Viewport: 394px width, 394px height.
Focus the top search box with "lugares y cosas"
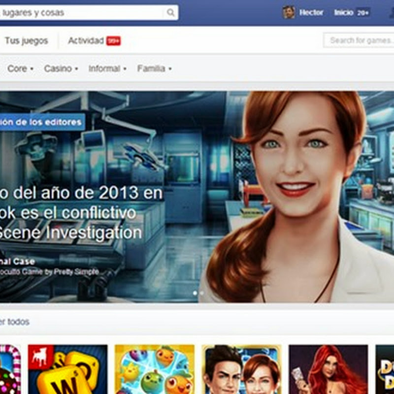click(89, 12)
